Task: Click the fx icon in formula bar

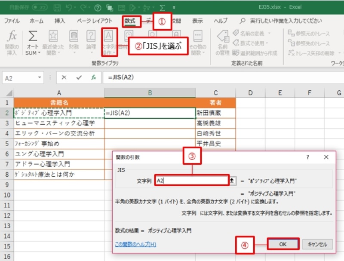Action: click(94, 77)
